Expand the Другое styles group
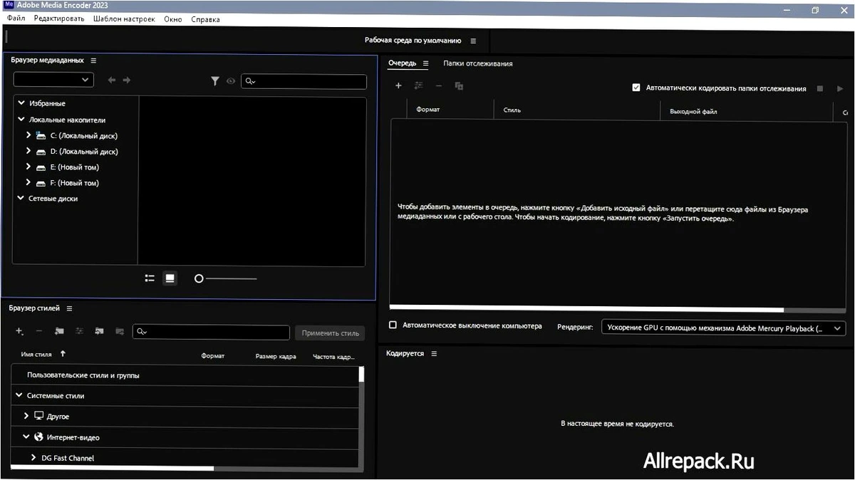 [26, 416]
